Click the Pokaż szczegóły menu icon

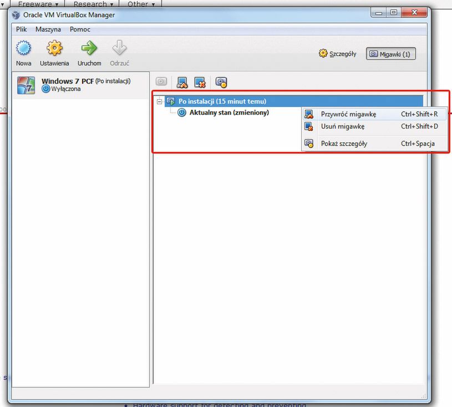(x=309, y=143)
